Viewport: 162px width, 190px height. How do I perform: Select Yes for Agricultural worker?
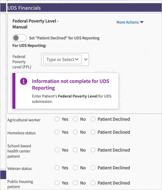click(x=57, y=119)
